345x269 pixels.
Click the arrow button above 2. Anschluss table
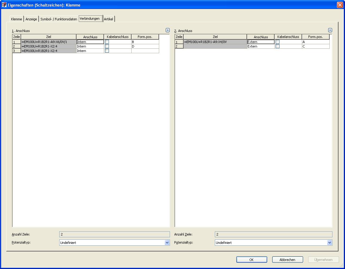pos(330,30)
